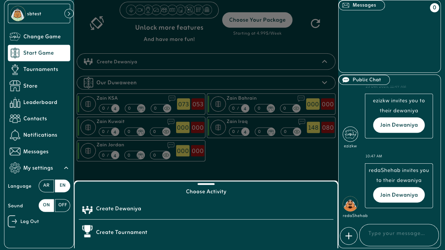Expand the Our Duwaween section

324,83
